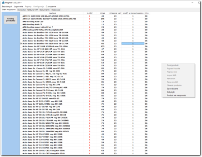Select Actis tusz do HP 336 C9362 row

point(85,134)
